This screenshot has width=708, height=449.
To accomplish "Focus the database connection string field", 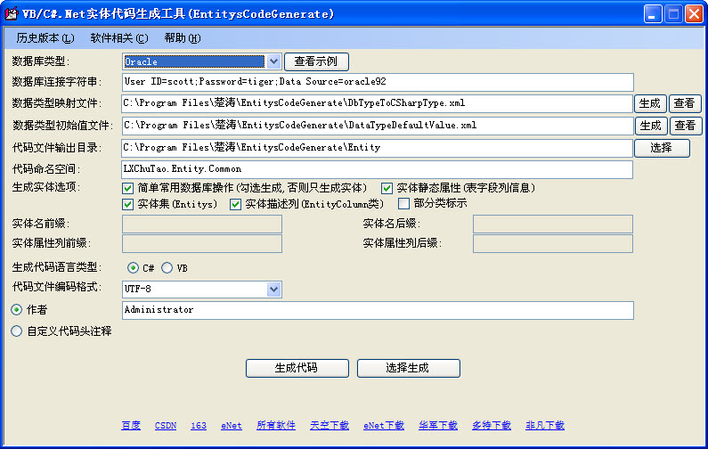I will coord(378,82).
